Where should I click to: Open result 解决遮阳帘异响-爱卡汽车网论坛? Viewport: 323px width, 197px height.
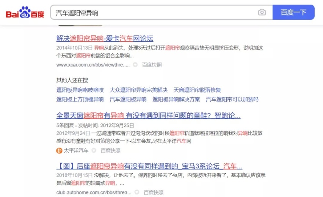click(105, 39)
